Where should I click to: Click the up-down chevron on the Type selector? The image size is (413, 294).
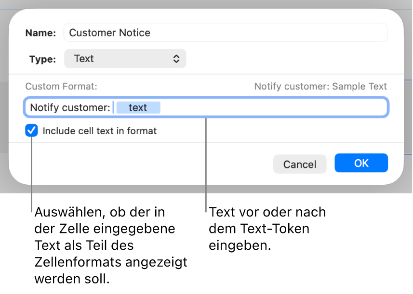[177, 58]
